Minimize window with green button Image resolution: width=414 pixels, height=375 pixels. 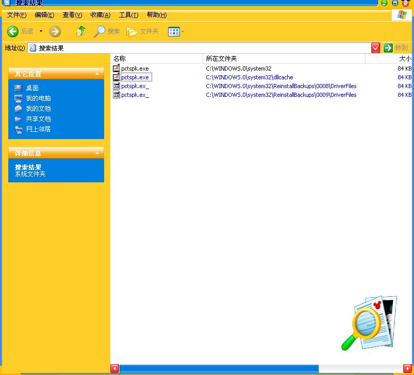click(385, 3)
